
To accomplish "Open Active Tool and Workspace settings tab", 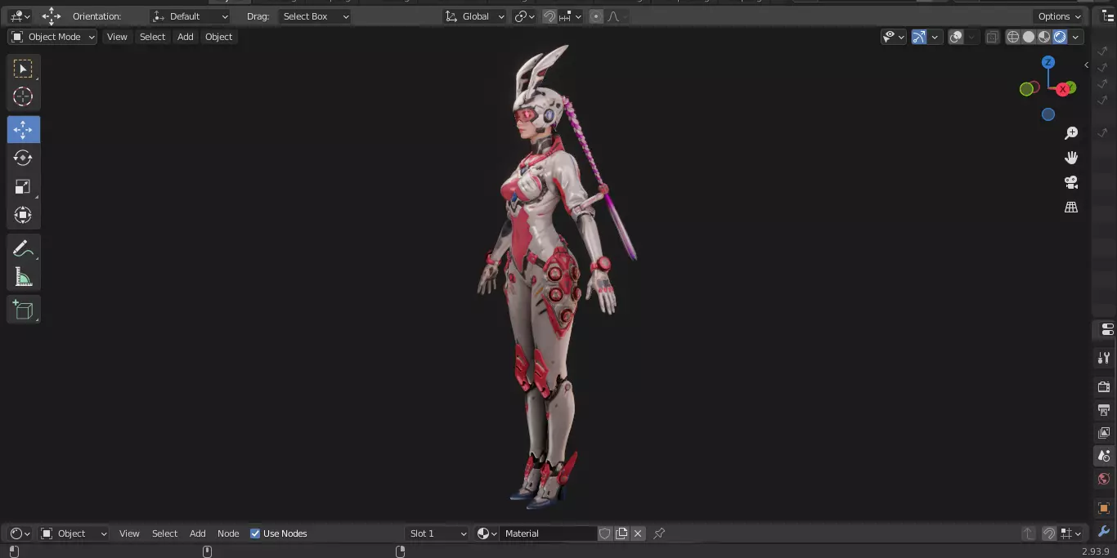I will (1104, 357).
